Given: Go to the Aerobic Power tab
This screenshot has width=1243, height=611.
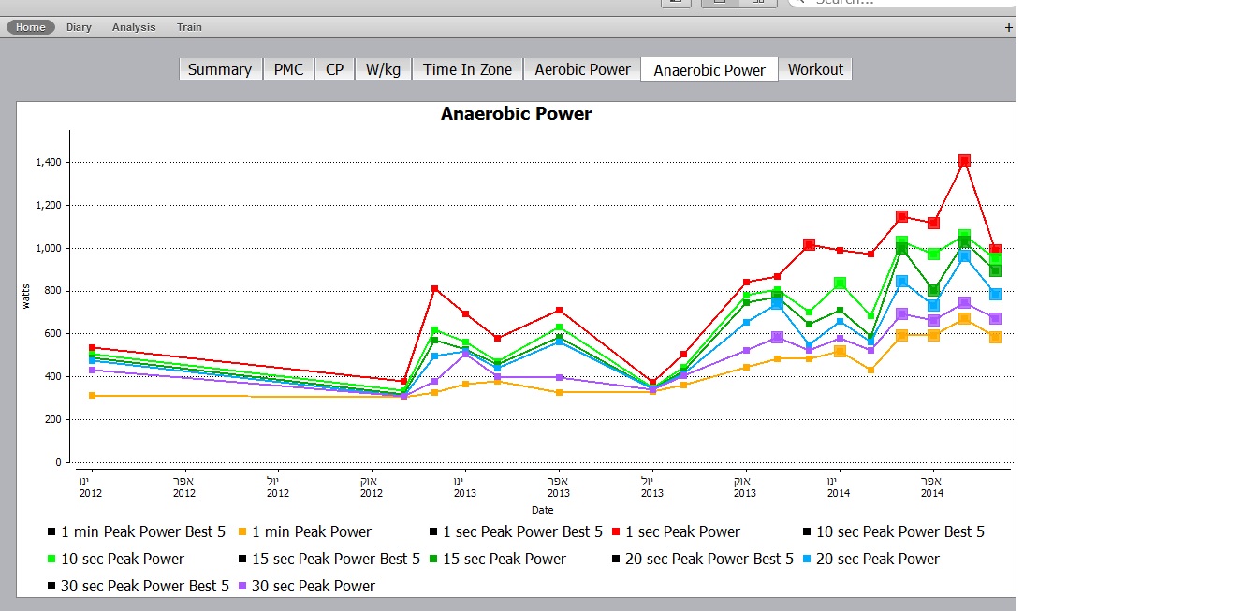Looking at the screenshot, I should pyautogui.click(x=582, y=69).
